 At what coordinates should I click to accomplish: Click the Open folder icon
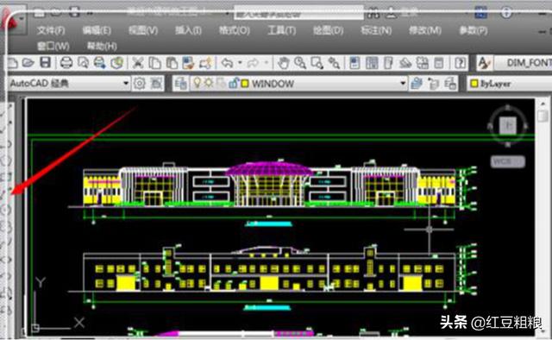pyautogui.click(x=28, y=63)
